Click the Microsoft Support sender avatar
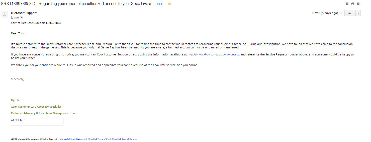This screenshot has height=142, width=371. click(x=5, y=15)
